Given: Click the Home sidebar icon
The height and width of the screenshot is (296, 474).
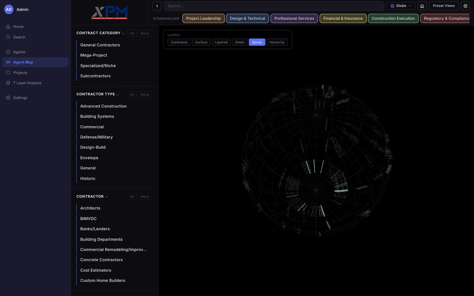Looking at the screenshot, I should [8, 27].
